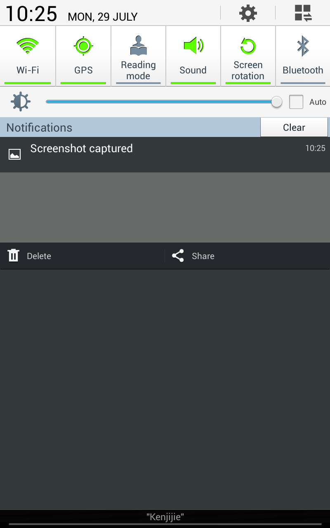Delete the captured screenshot
This screenshot has height=528, width=330.
(x=82, y=256)
